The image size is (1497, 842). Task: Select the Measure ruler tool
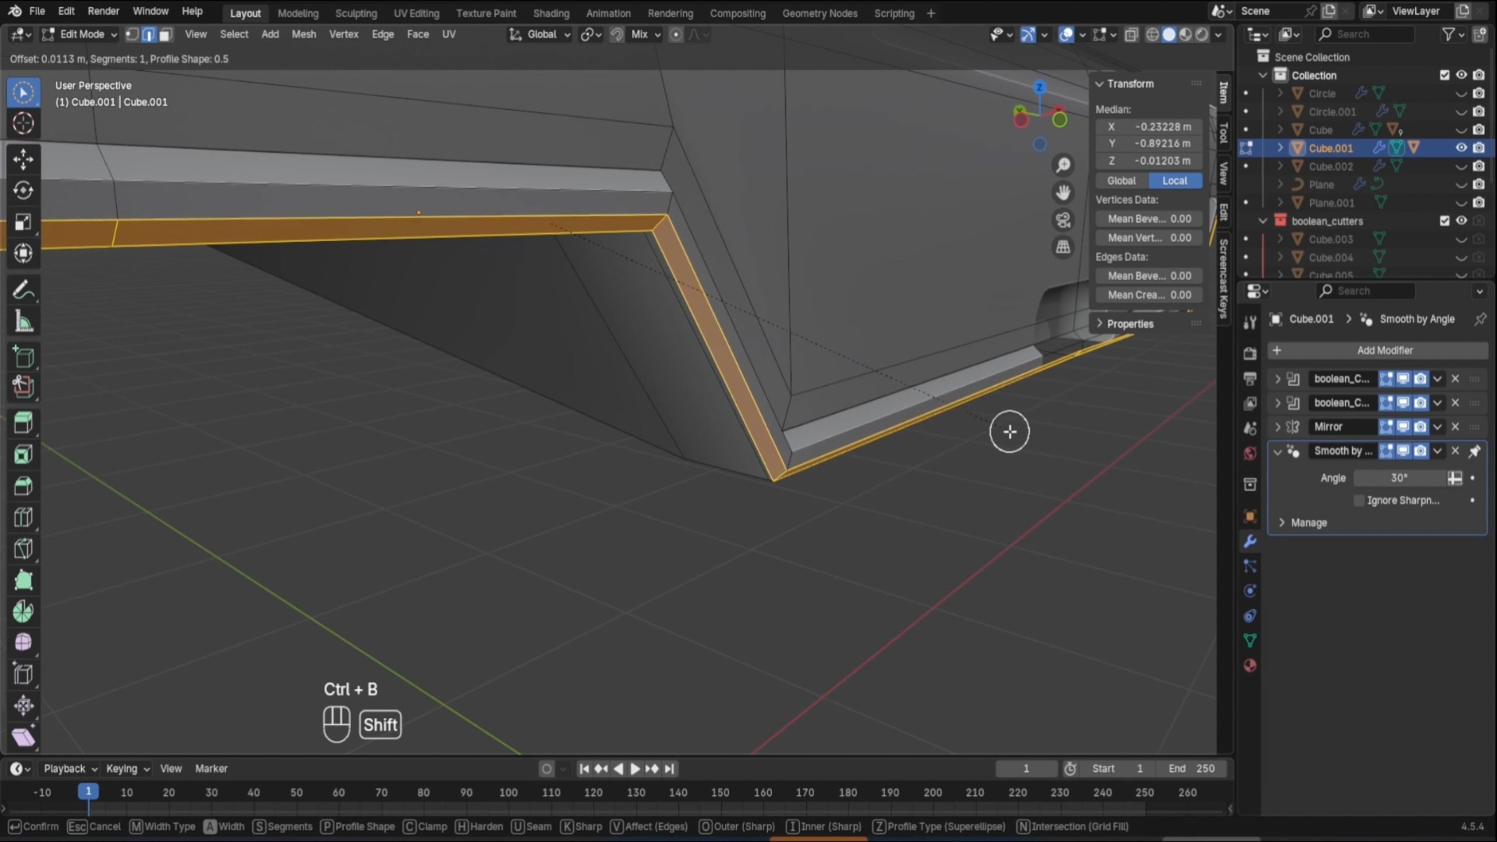(23, 322)
